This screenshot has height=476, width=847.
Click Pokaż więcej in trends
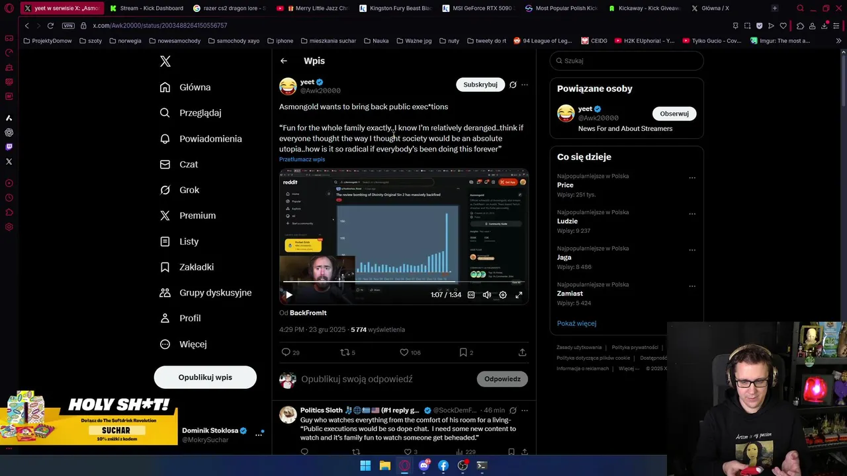[576, 323]
